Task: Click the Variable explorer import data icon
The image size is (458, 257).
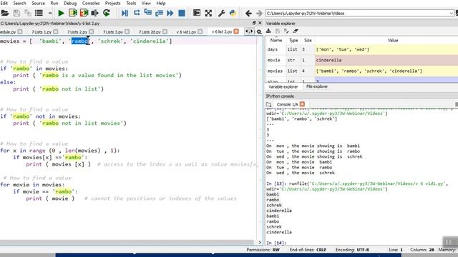Action: point(269,31)
